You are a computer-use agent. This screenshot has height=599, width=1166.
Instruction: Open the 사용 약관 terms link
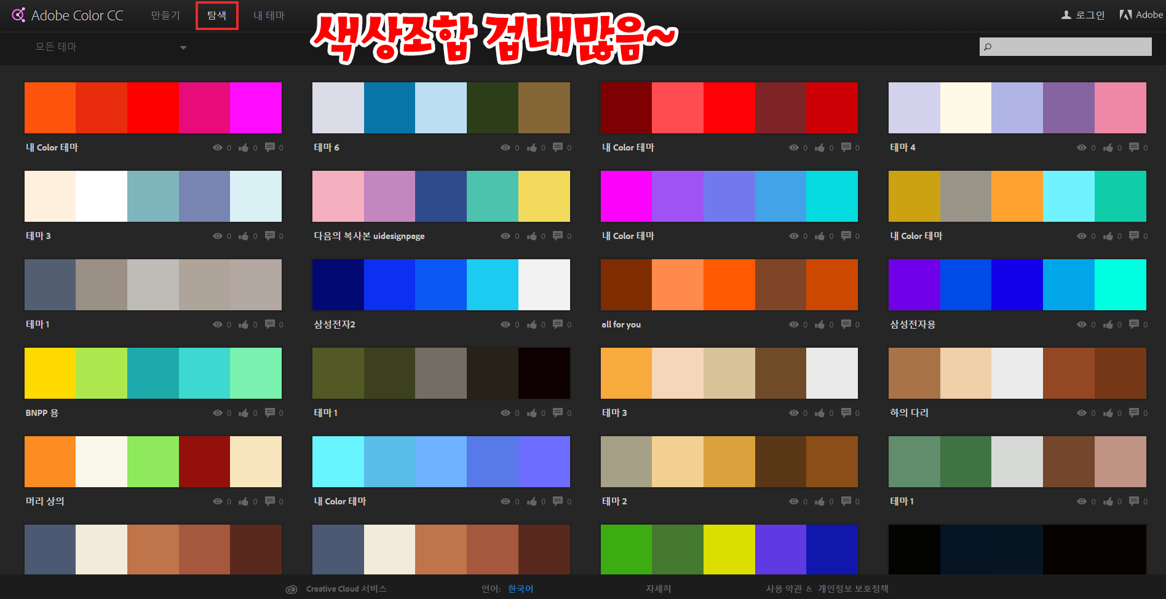(x=785, y=589)
